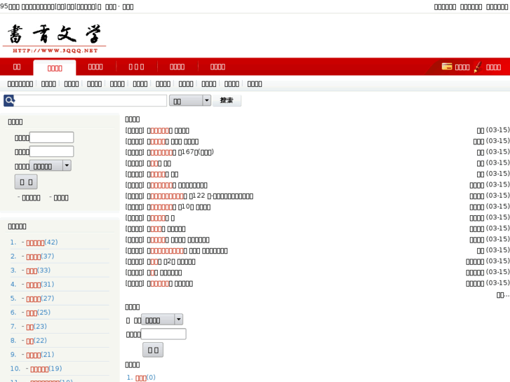Open the spaced three-character navigation tab

point(136,67)
